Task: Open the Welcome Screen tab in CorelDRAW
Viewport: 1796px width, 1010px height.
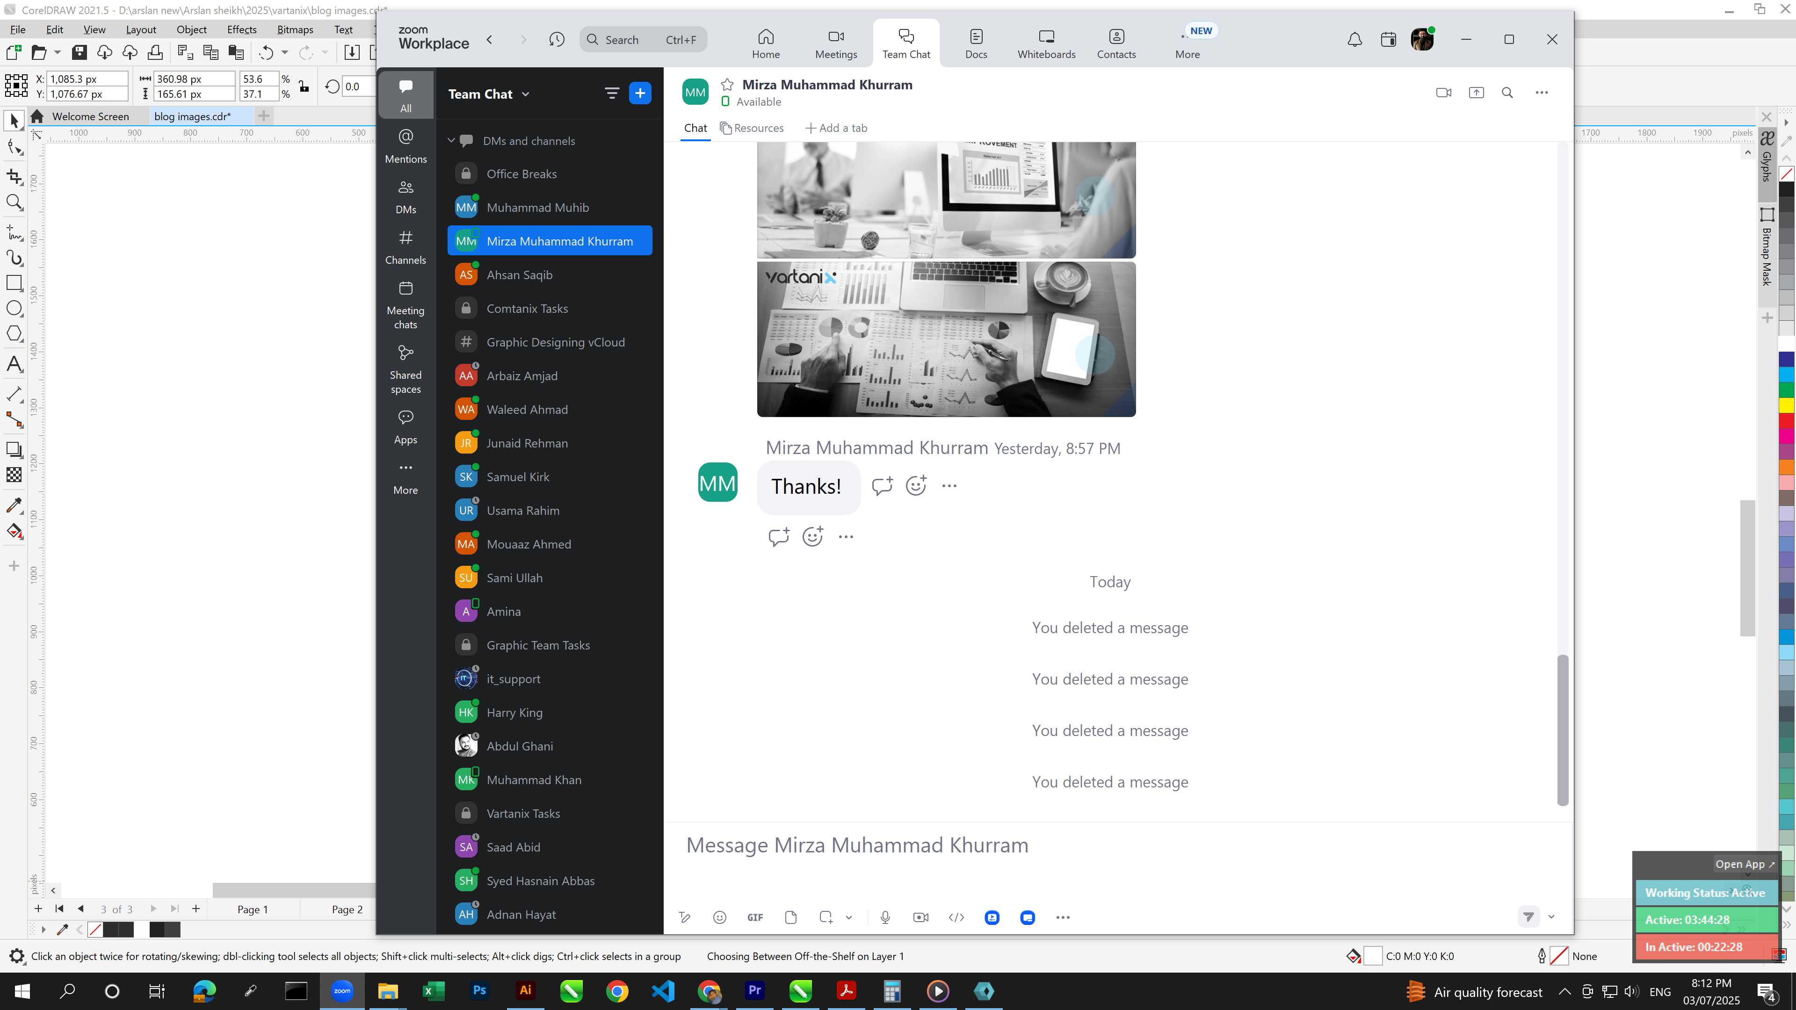Action: click(90, 116)
